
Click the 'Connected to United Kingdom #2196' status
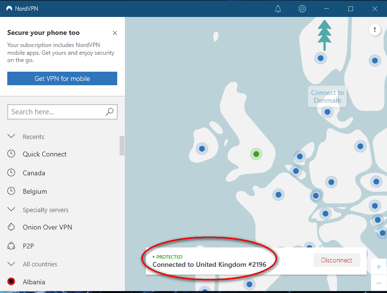point(209,264)
